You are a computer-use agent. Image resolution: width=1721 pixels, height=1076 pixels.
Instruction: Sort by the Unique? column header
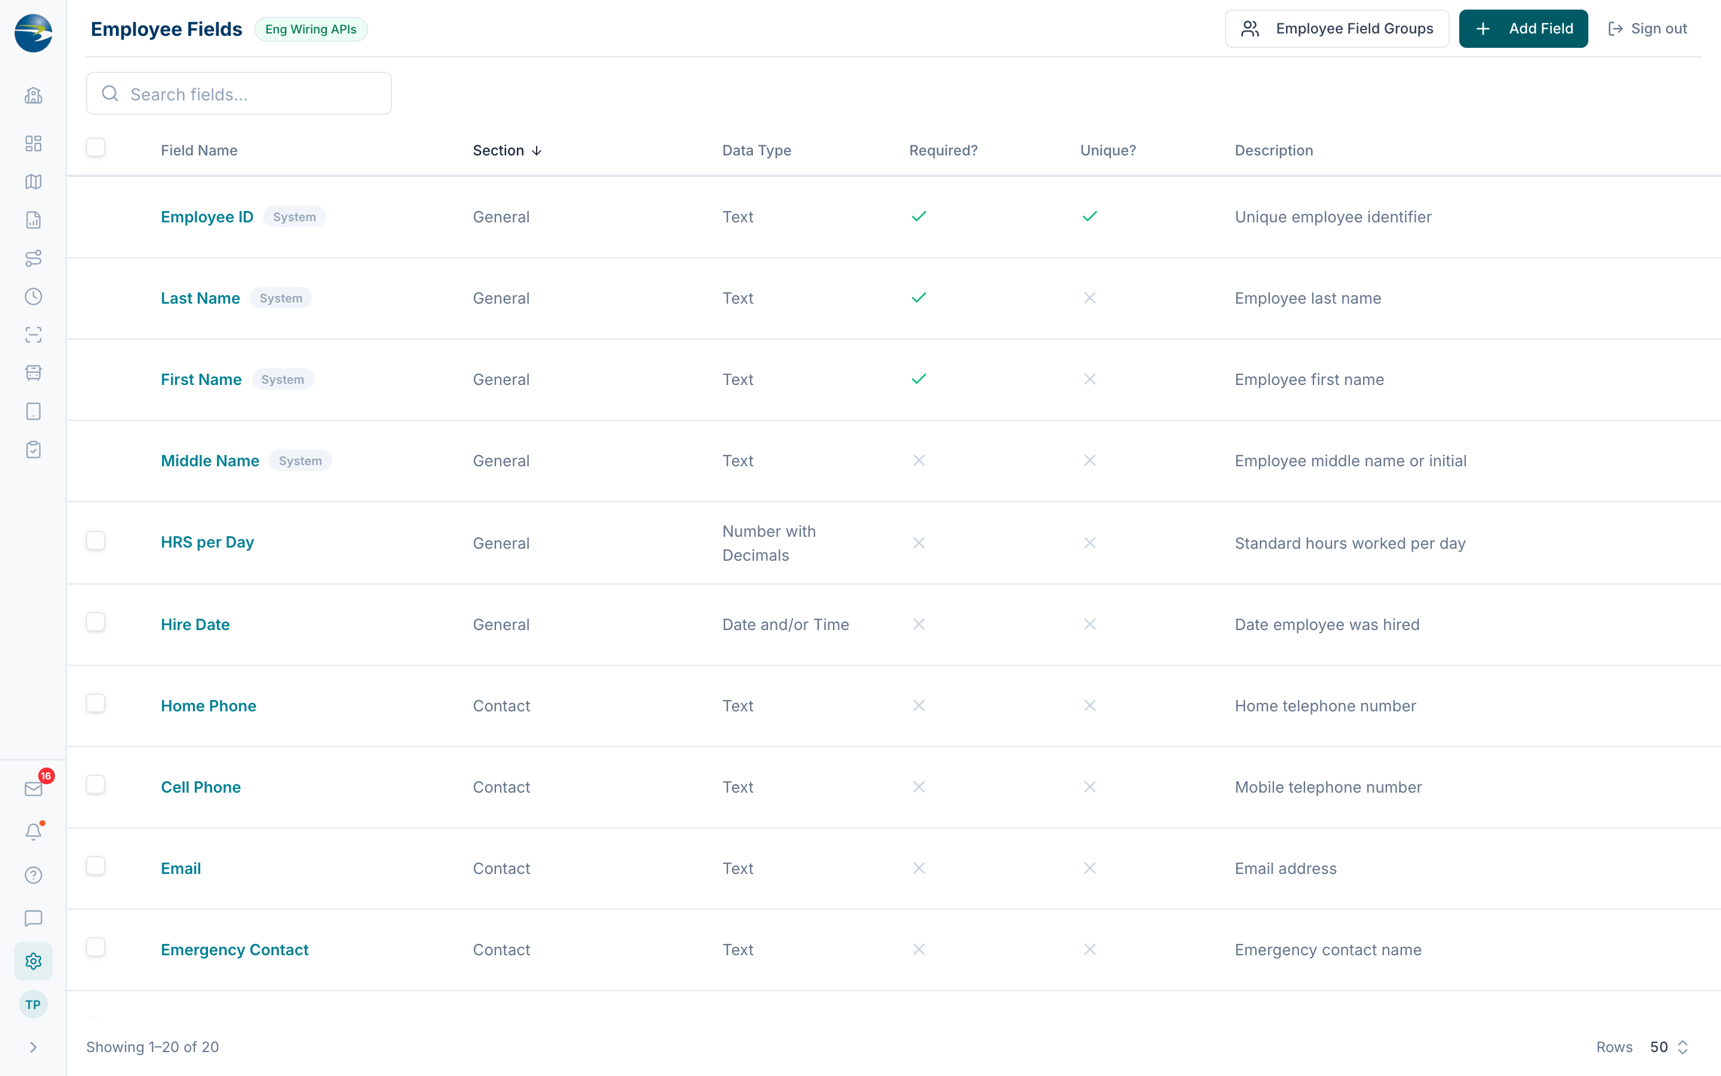[1108, 150]
